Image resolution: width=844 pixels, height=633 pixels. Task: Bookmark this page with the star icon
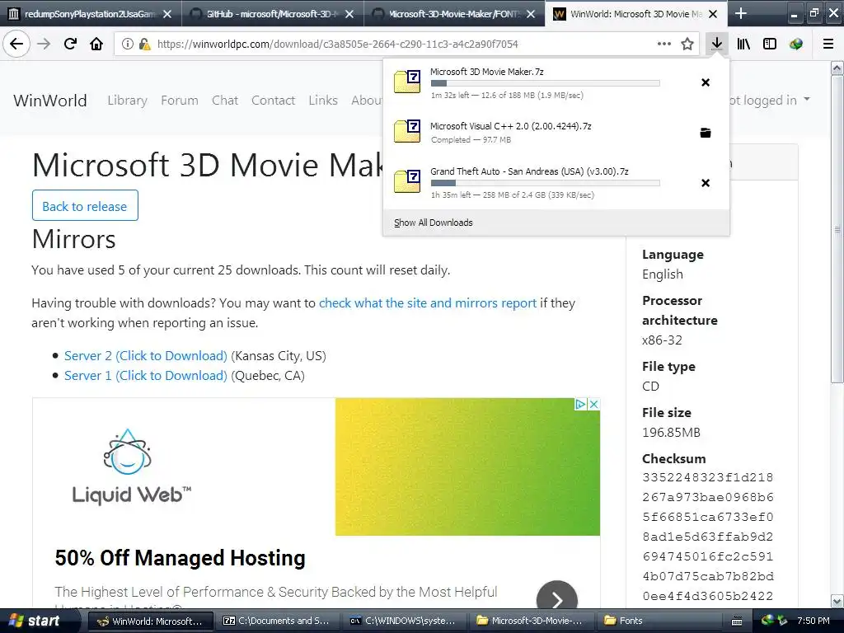687,45
